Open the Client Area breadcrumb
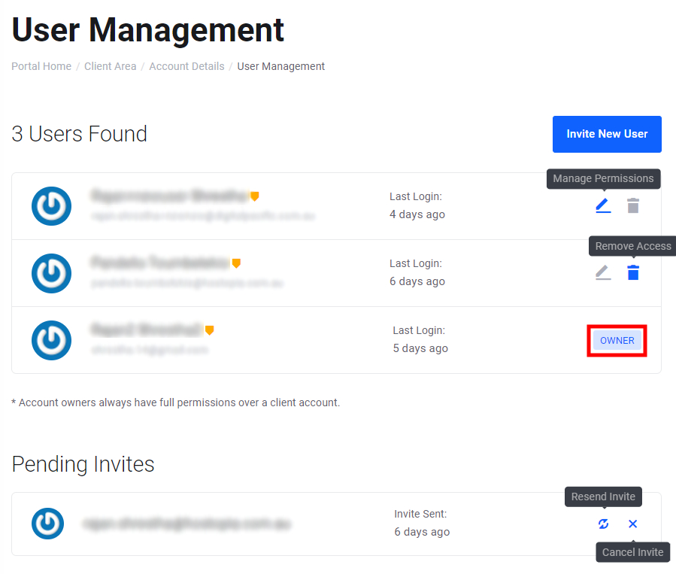676x574 pixels. [x=111, y=66]
